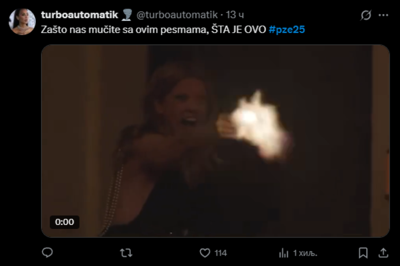Screen dimensions: 400x266
Task: Bookmark this post
Action: coord(363,253)
